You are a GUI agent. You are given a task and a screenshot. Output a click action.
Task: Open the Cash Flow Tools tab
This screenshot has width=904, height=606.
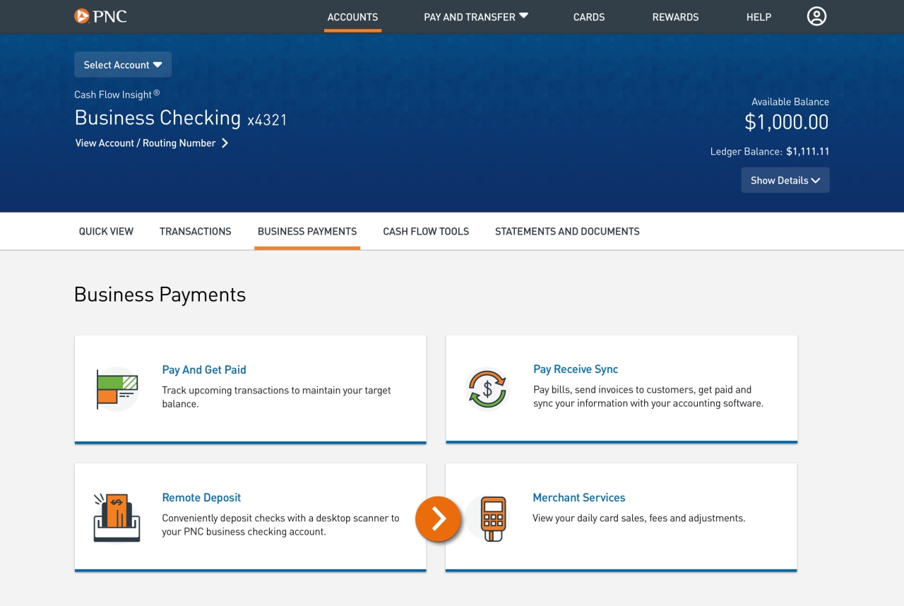tap(425, 231)
